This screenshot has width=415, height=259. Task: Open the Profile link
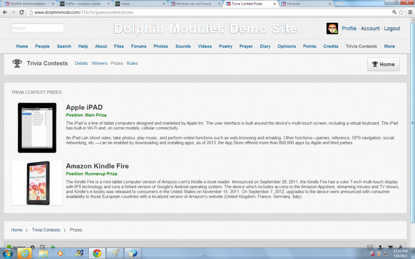click(x=349, y=28)
